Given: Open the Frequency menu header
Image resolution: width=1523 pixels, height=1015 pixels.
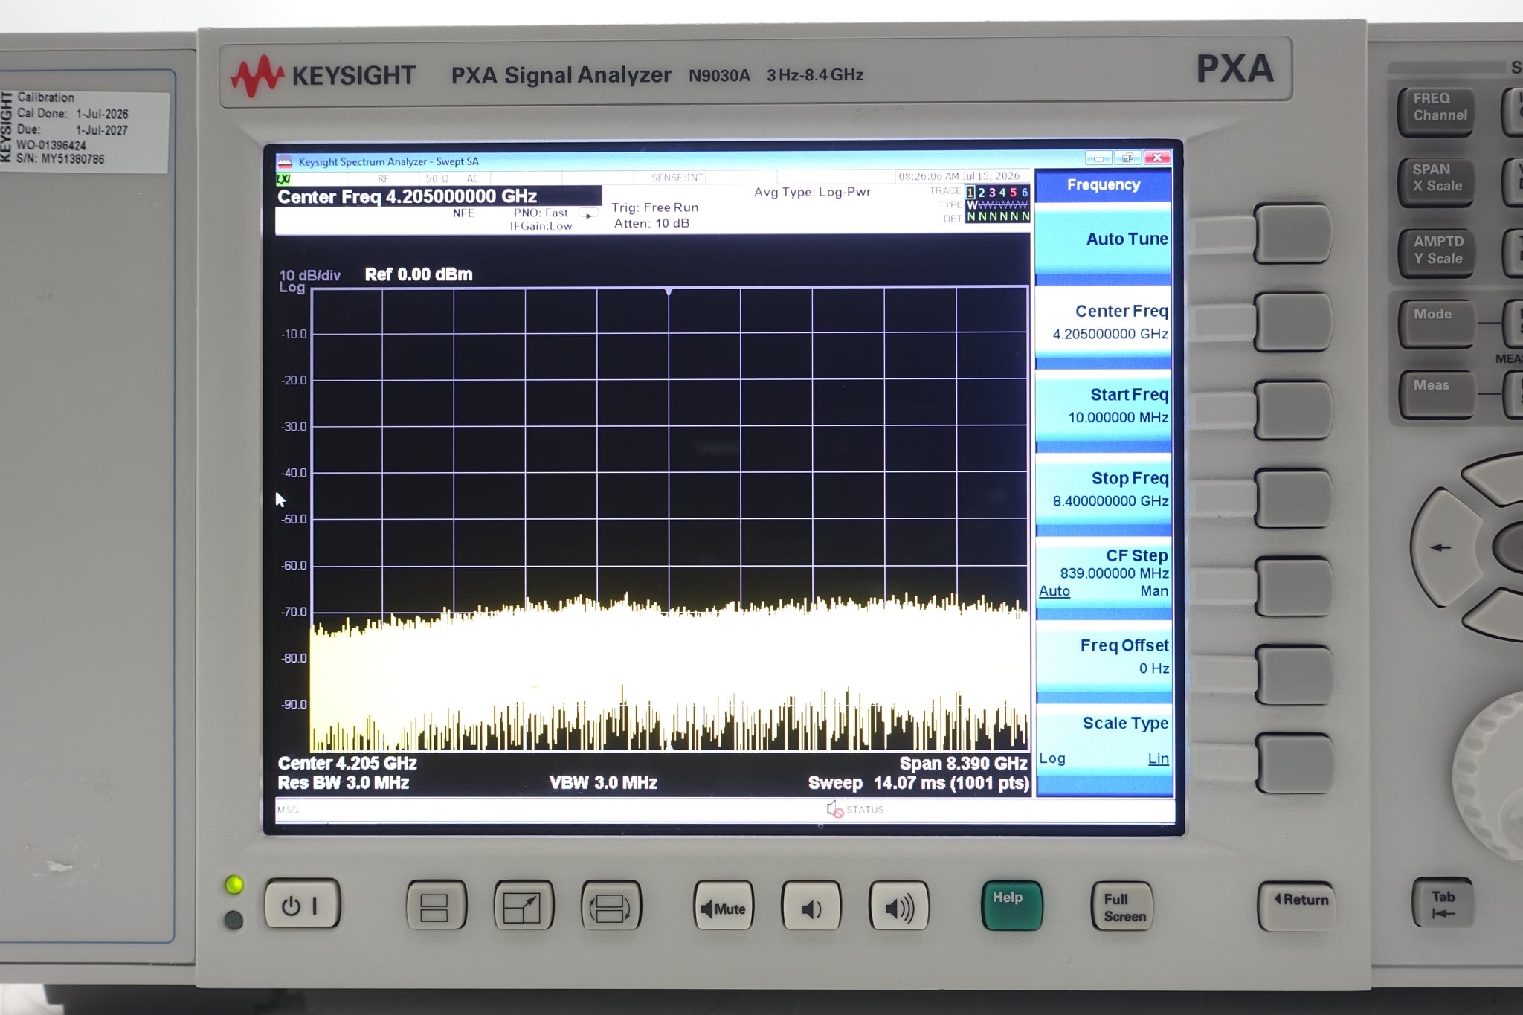Looking at the screenshot, I should click(1104, 185).
